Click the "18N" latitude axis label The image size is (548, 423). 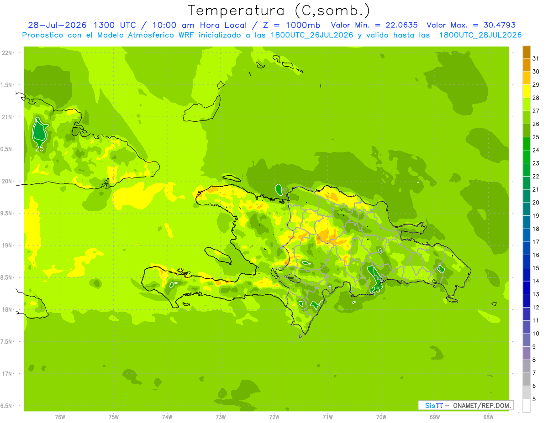coord(6,309)
